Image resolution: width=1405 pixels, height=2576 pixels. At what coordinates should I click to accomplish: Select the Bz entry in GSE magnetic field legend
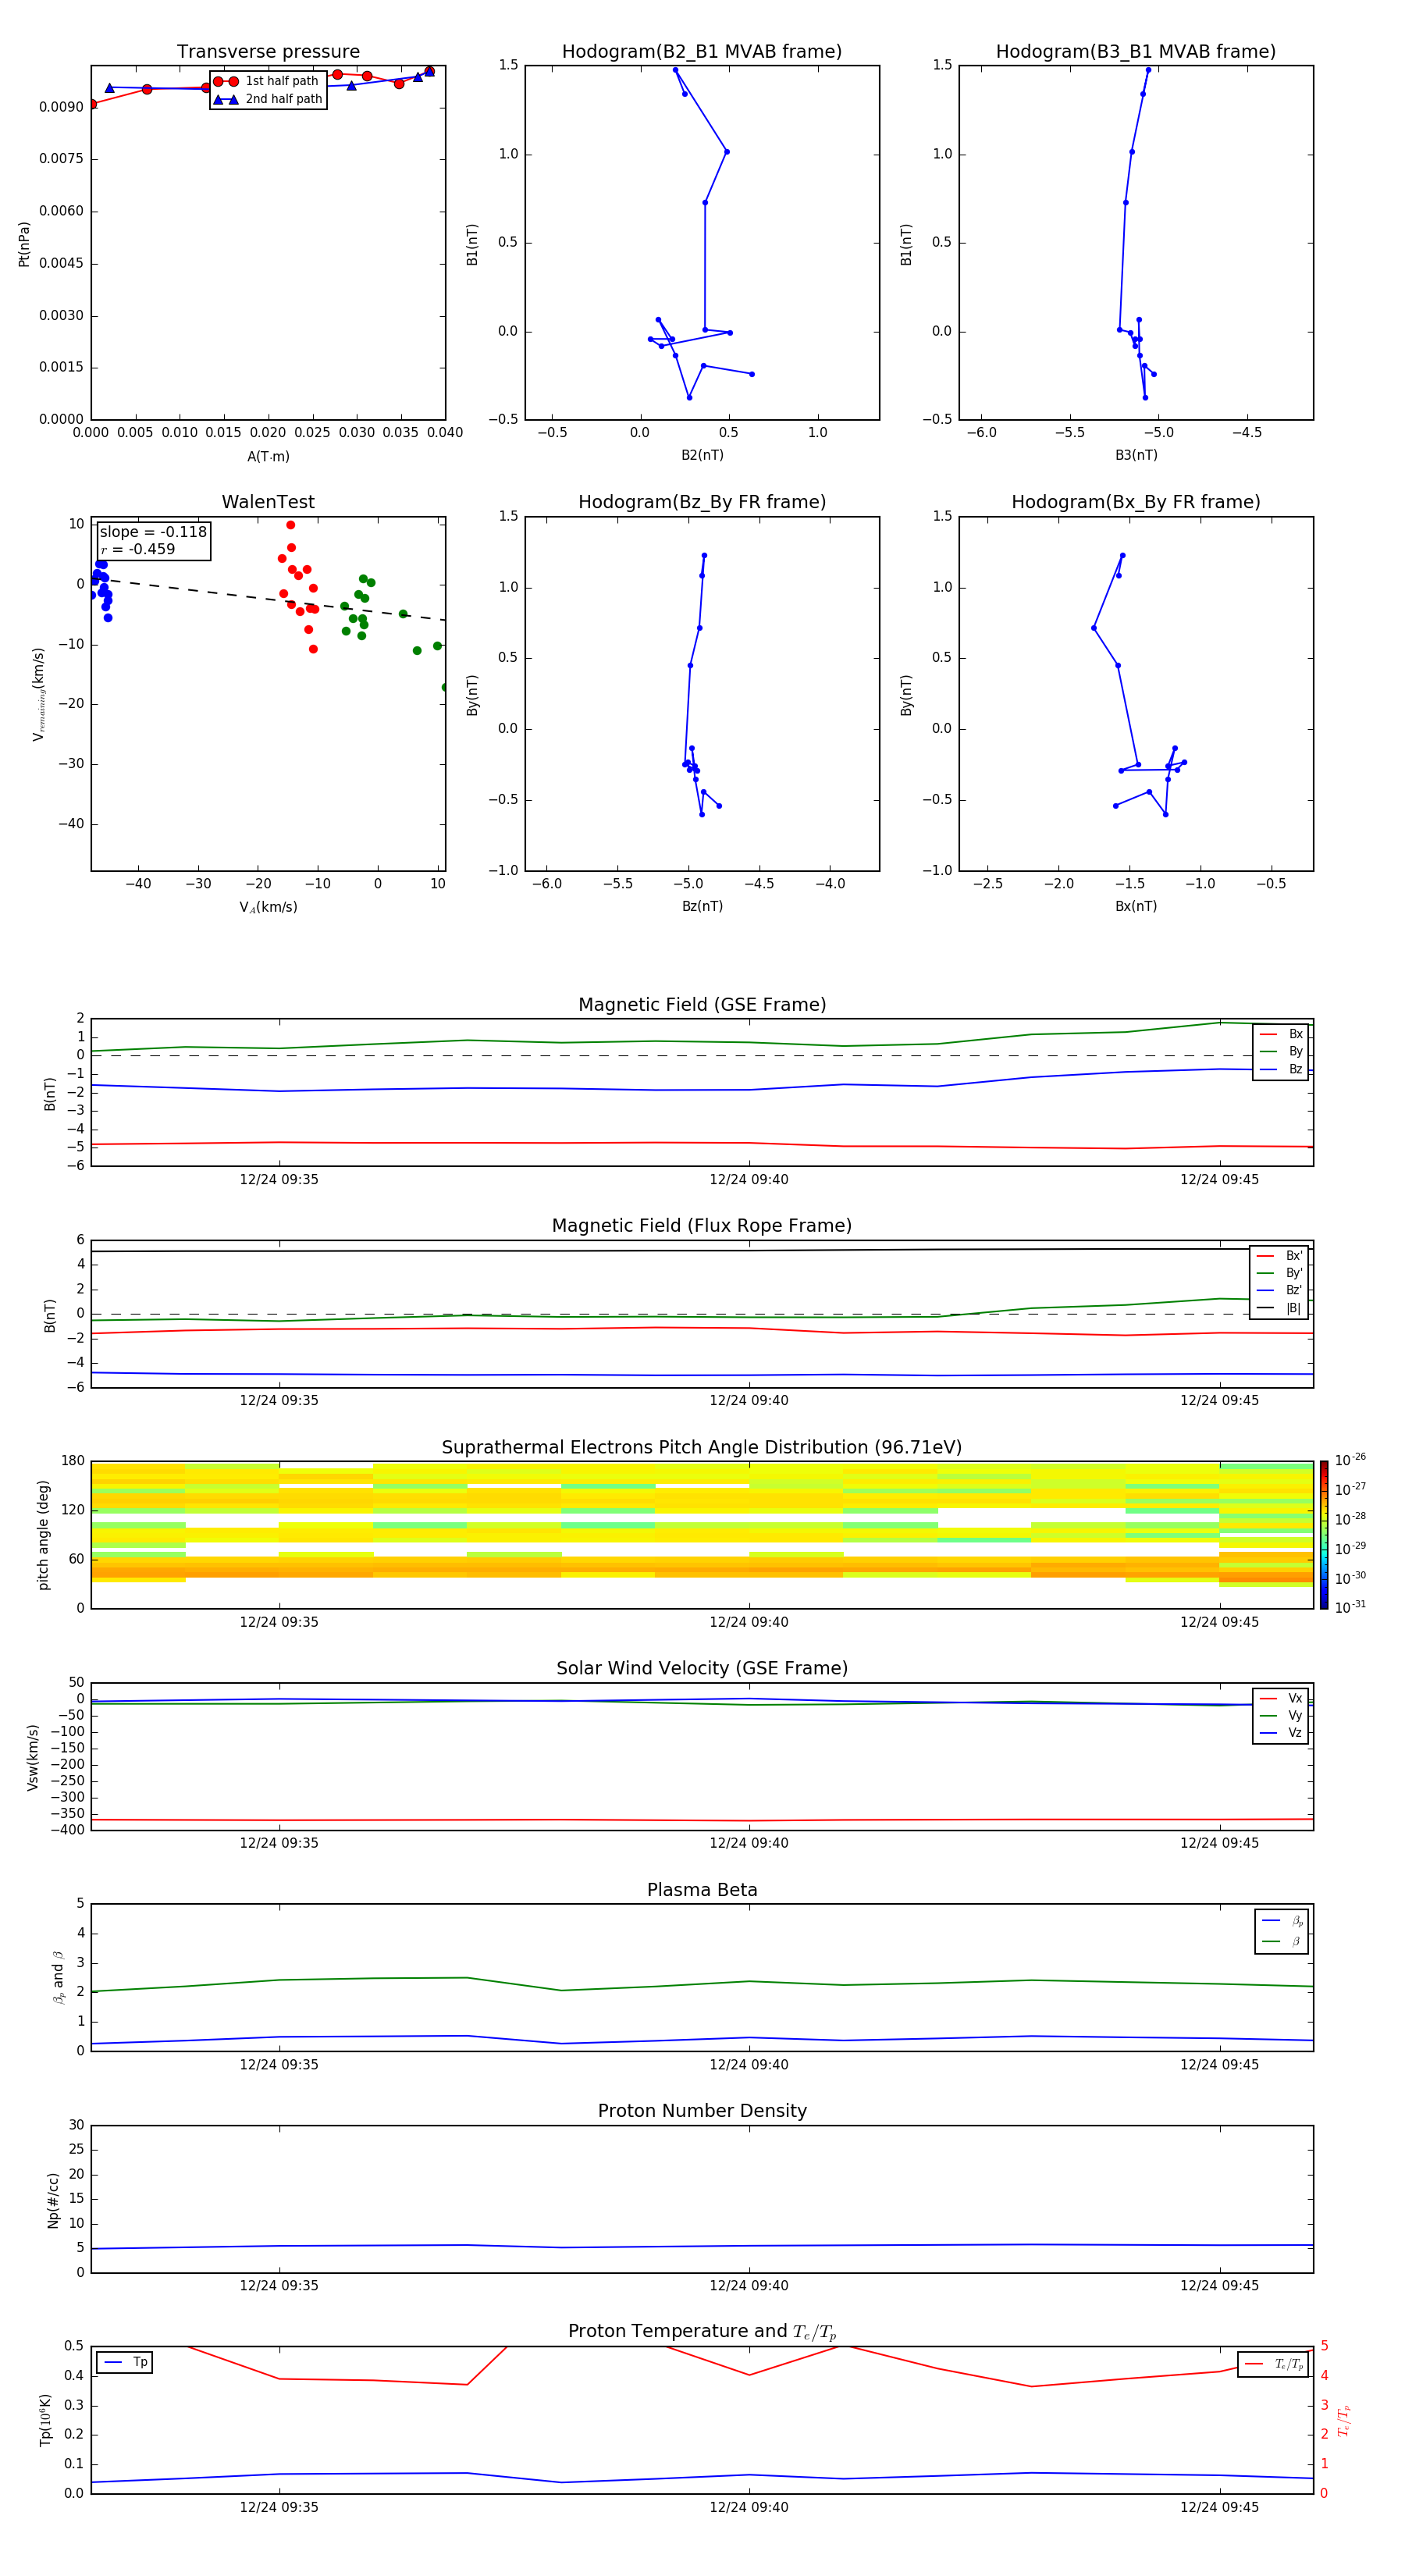[1281, 1069]
